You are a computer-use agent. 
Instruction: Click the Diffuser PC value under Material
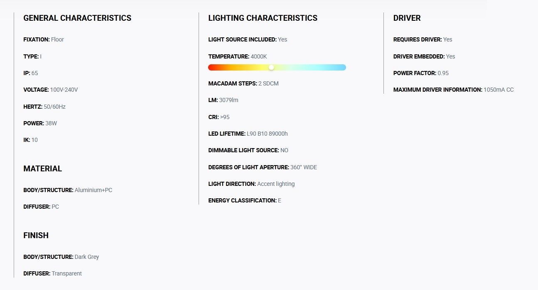[55, 207]
